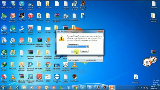The image size is (160, 90).
Task: Launch the Samsung Tool PRO shortcut
Action: tap(4, 30)
